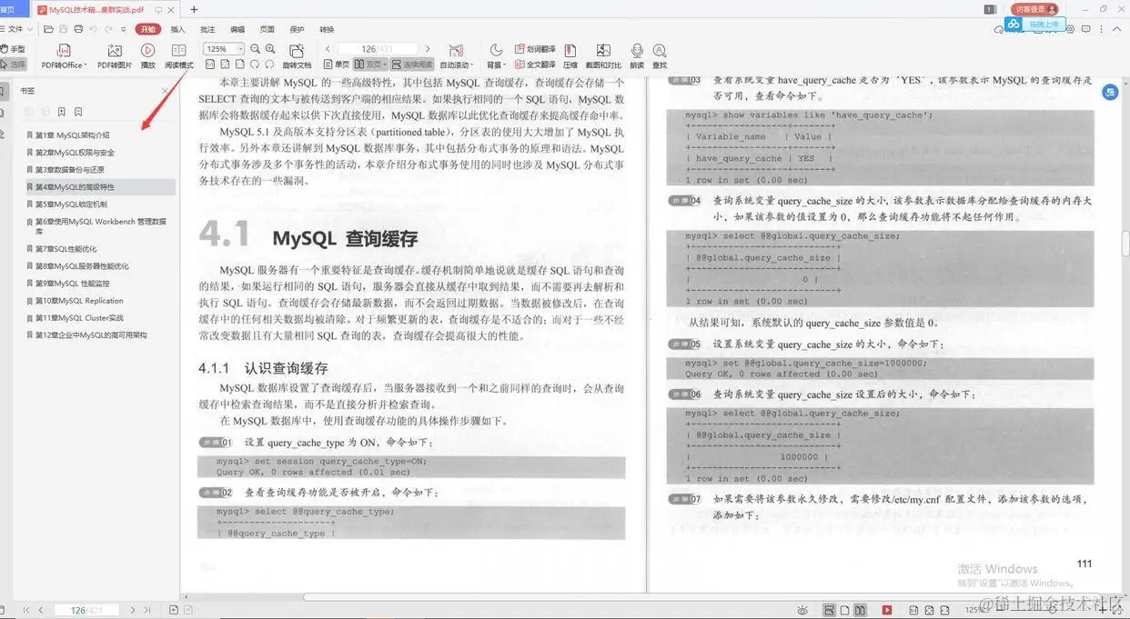Image resolution: width=1130 pixels, height=619 pixels.
Task: Toggle 双页 double page view
Action: pos(371,65)
